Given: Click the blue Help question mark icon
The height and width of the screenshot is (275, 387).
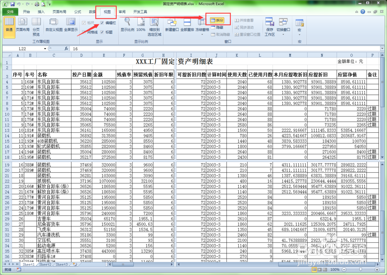Looking at the screenshot, I should pyautogui.click(x=363, y=12).
